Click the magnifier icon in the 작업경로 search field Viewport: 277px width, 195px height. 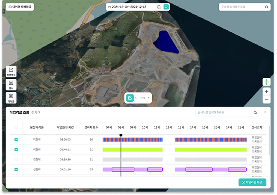pos(255,112)
